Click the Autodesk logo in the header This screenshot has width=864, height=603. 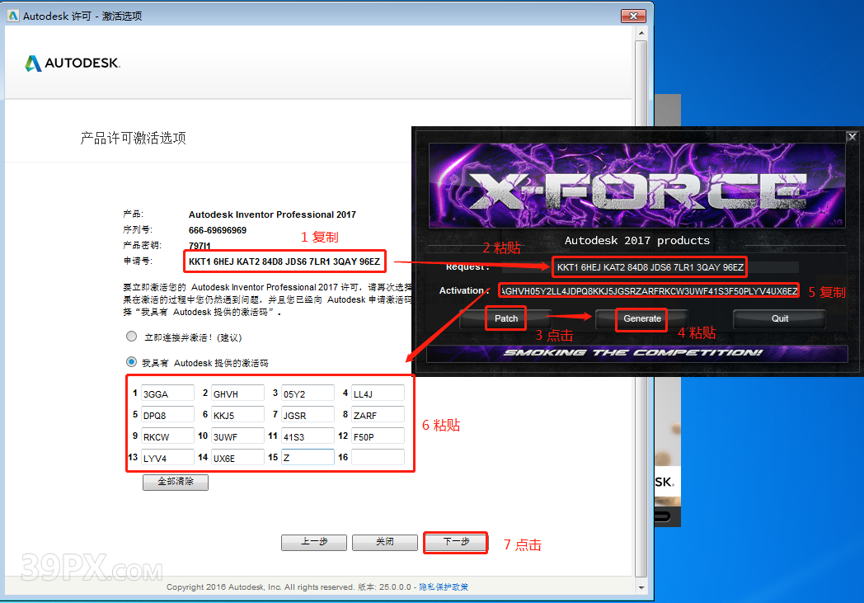[x=73, y=63]
